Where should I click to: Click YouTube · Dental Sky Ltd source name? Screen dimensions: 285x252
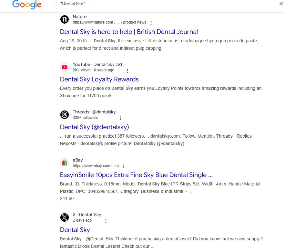tap(97, 64)
